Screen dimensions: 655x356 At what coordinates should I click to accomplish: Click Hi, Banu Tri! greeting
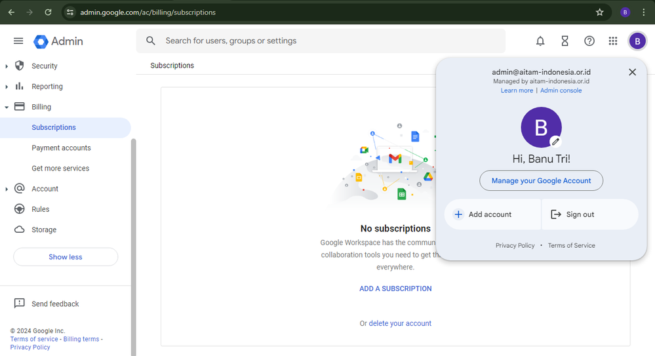pos(541,159)
